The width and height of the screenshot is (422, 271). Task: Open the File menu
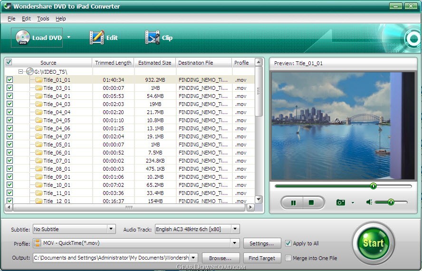point(11,19)
